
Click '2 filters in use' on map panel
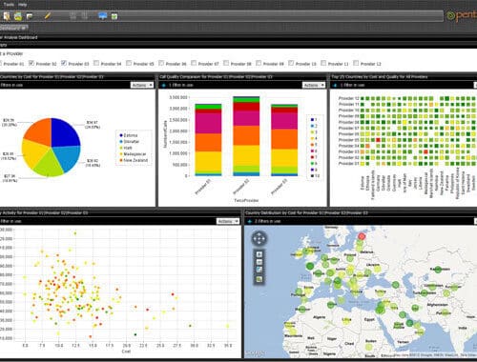(x=268, y=221)
